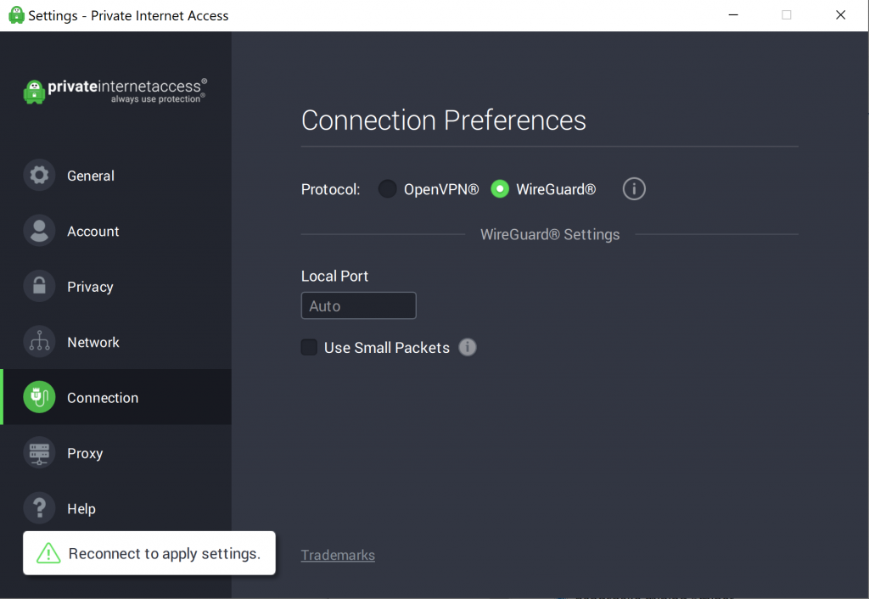
Task: Select the Network node icon
Action: point(39,342)
